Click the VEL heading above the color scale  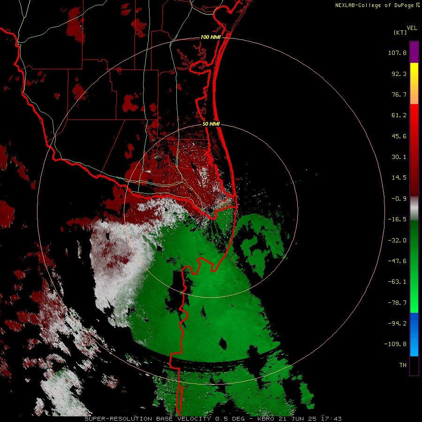[x=412, y=28]
